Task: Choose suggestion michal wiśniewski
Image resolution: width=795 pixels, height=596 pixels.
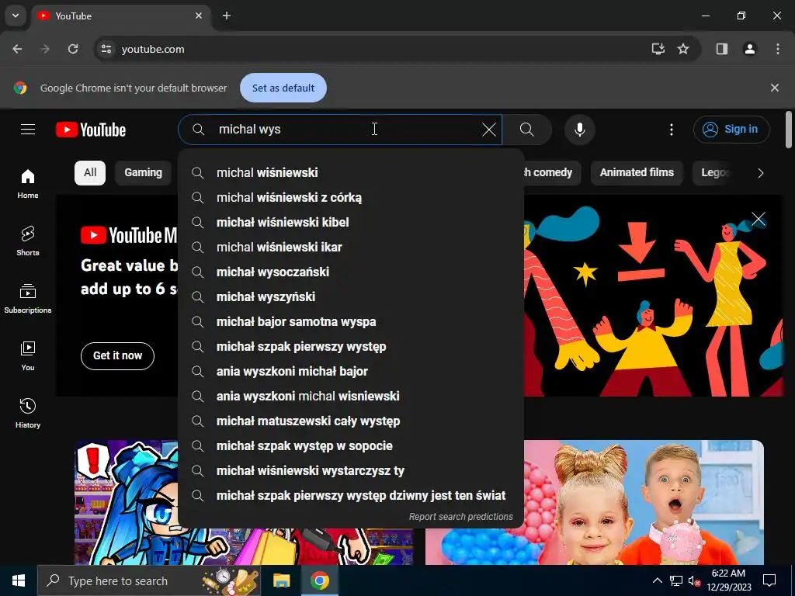Action: (351, 173)
